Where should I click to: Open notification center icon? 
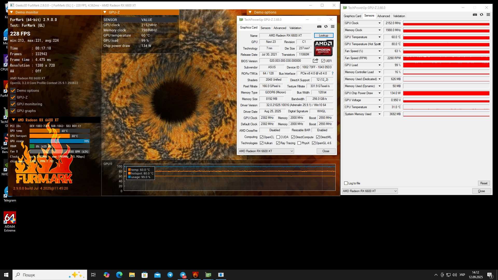[x=490, y=275]
